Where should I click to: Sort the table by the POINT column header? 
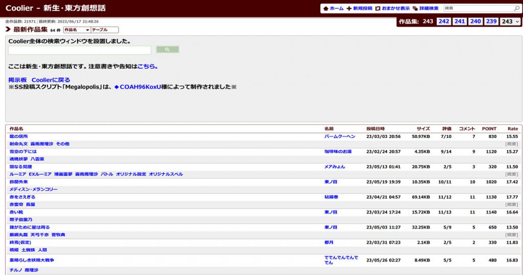click(489, 129)
